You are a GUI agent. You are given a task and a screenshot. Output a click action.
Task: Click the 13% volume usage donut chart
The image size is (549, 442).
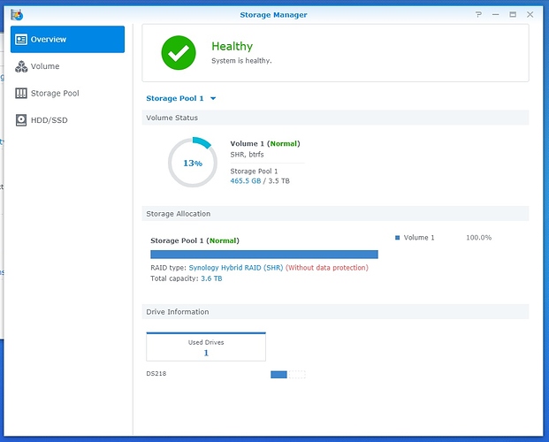192,163
